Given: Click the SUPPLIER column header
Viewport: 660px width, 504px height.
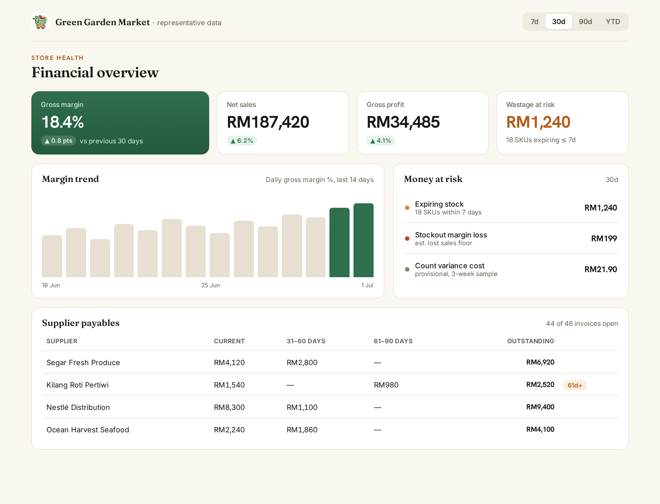Looking at the screenshot, I should [62, 341].
